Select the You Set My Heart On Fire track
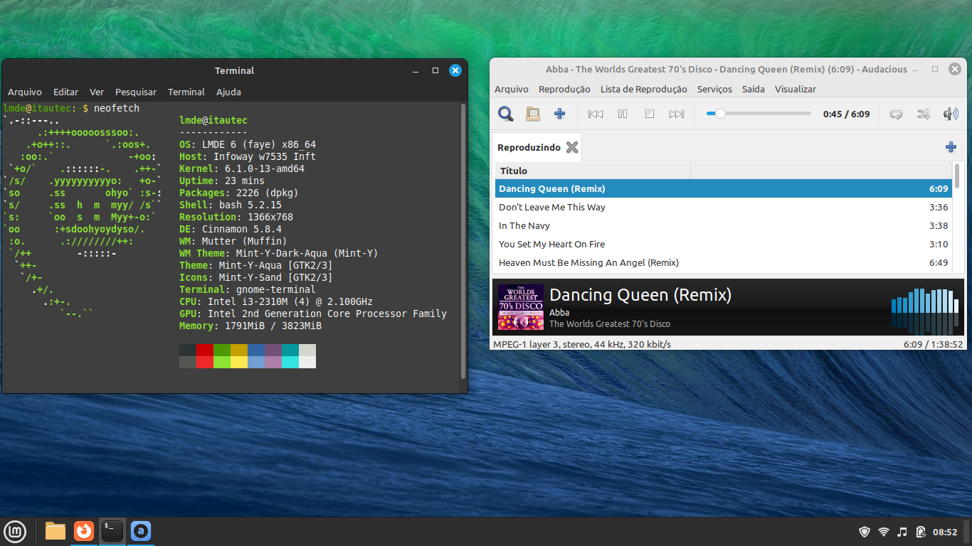Viewport: 972px width, 546px height. tap(724, 244)
